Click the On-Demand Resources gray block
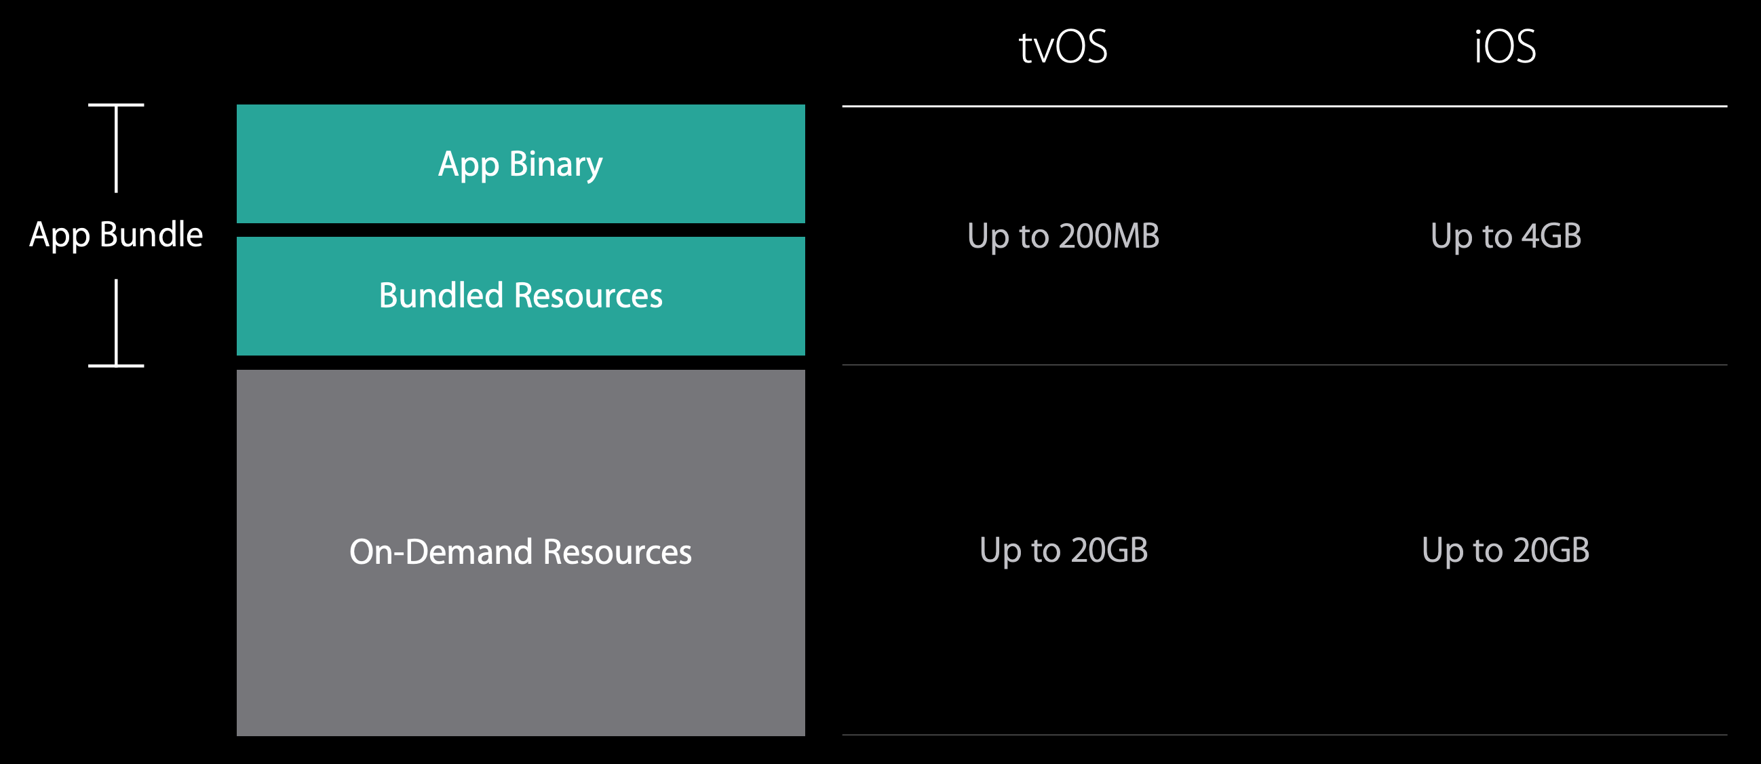Screen dimensions: 1761x764 point(520,553)
